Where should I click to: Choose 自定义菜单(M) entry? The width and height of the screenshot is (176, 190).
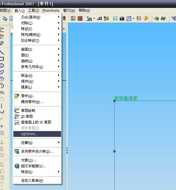click(x=37, y=181)
